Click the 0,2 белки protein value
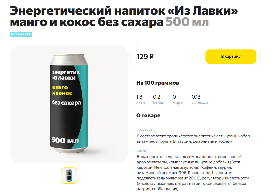 pyautogui.click(x=159, y=99)
